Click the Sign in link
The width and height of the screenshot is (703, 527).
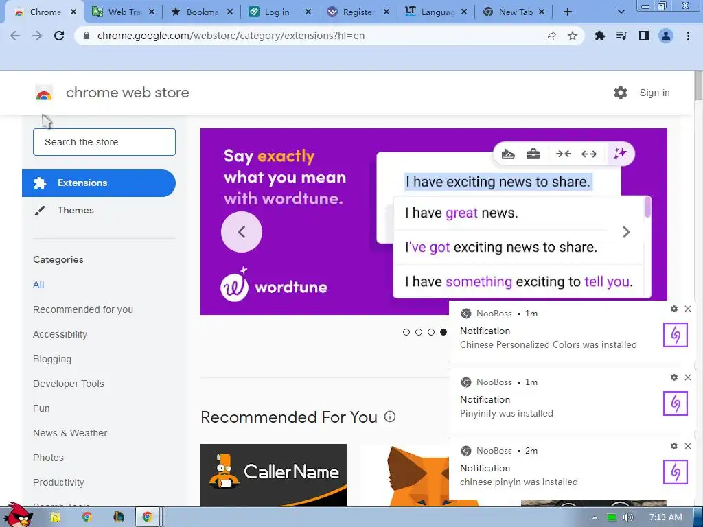[654, 93]
